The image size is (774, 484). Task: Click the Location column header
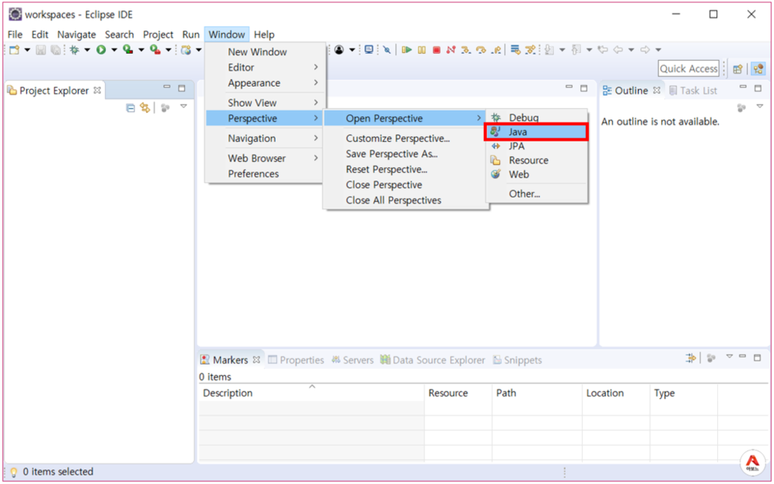pos(616,393)
